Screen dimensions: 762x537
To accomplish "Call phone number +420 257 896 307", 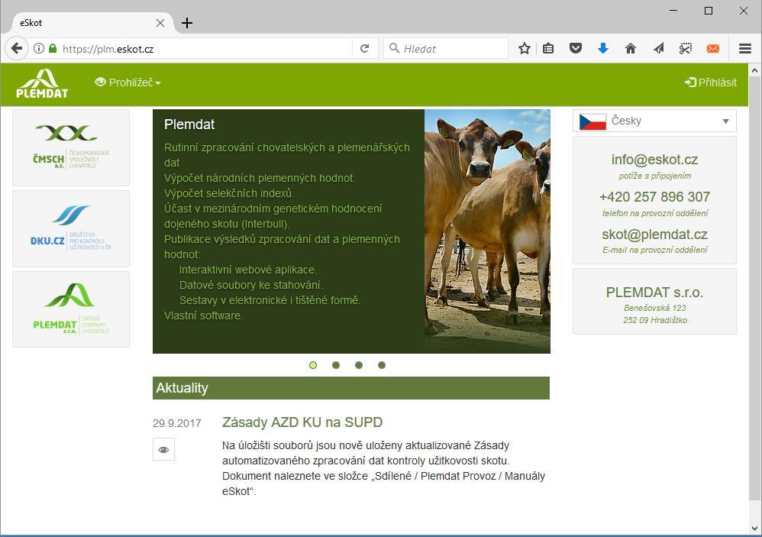I will tap(654, 197).
